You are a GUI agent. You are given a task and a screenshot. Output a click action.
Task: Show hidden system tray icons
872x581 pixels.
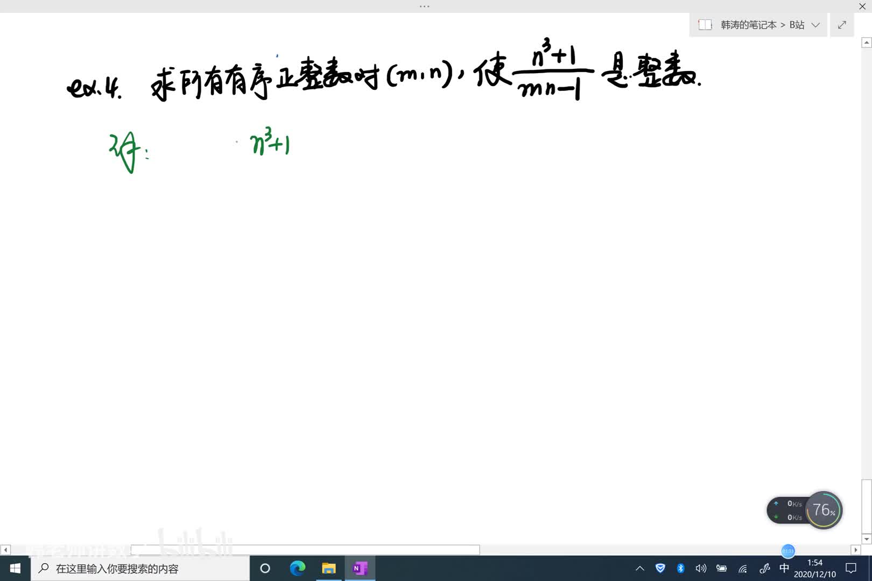(639, 568)
